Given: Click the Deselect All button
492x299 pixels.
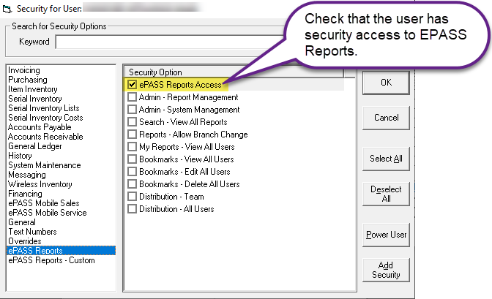Looking at the screenshot, I should 386,194.
